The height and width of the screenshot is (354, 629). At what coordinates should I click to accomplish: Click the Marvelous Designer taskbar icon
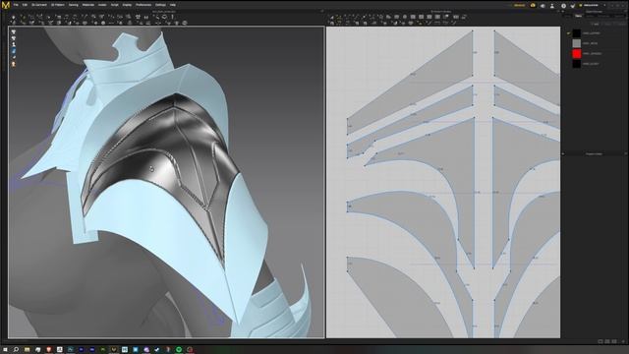tap(114, 350)
